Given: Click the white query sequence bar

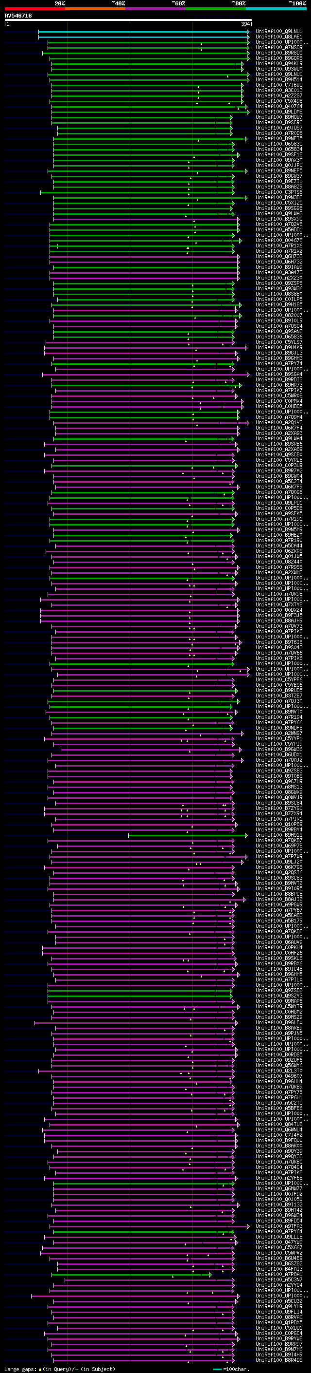Looking at the screenshot, I should 128,20.
